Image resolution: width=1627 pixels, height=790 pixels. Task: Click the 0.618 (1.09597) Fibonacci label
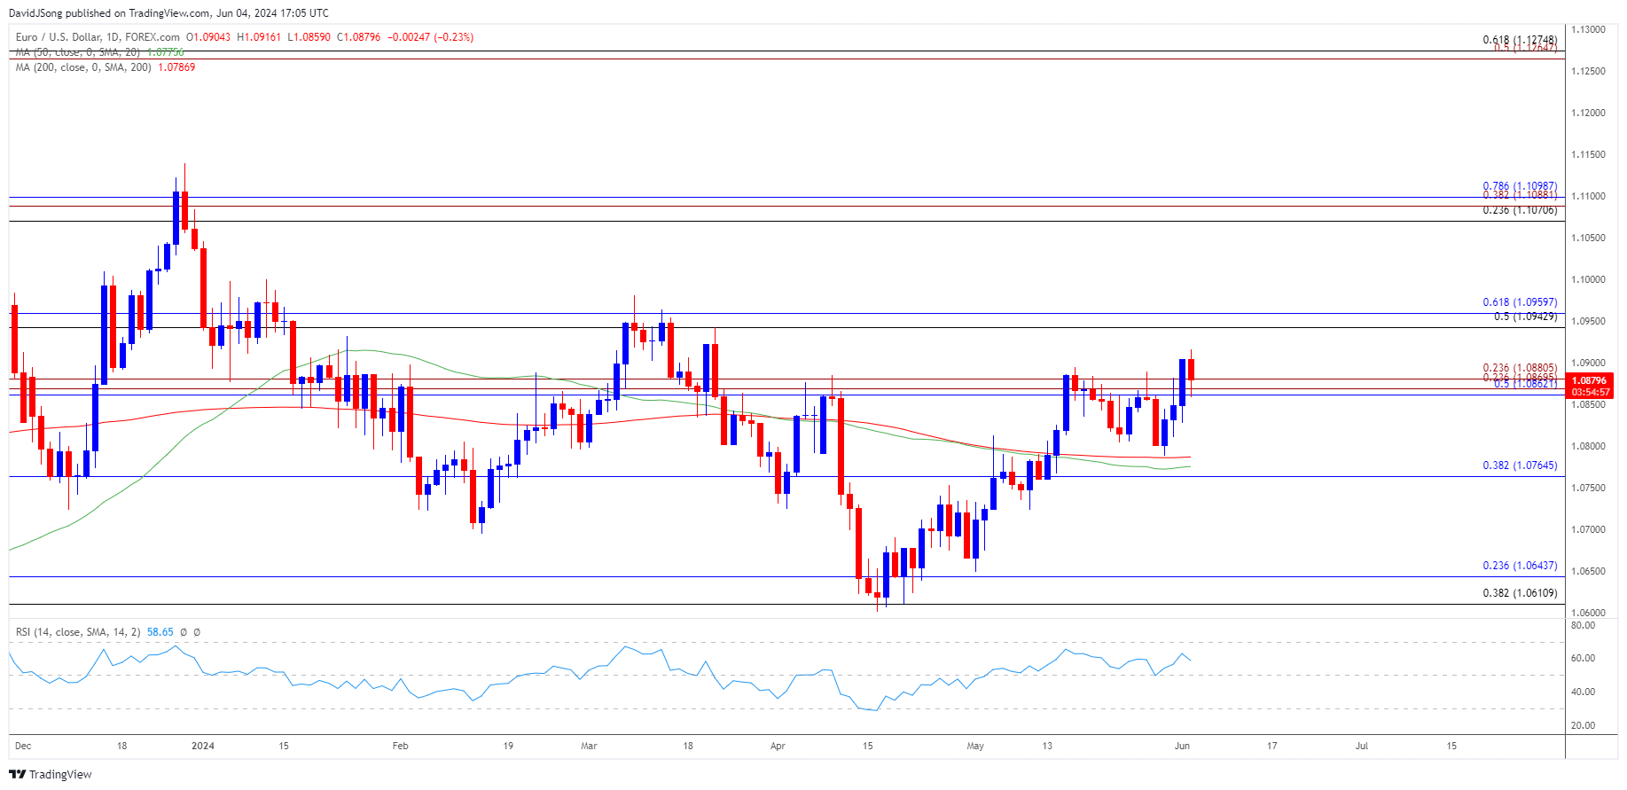coord(1520,302)
